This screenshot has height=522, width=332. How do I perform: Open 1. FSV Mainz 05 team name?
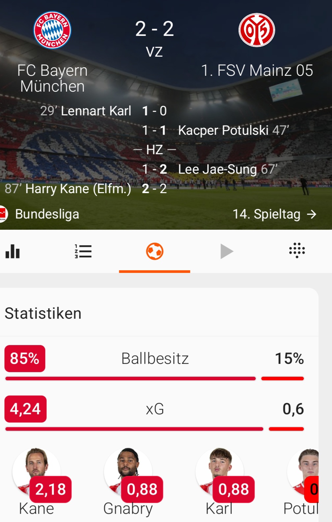257,71
